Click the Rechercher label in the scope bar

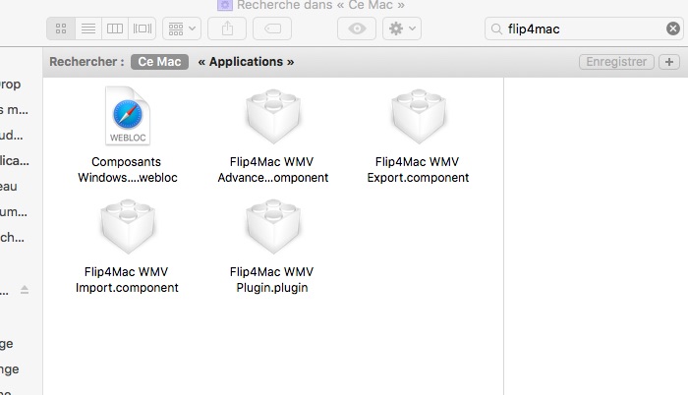[x=86, y=62]
